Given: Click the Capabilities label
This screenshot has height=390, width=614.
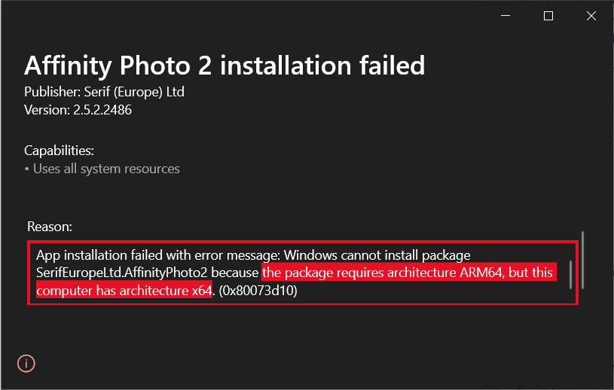Looking at the screenshot, I should point(59,151).
